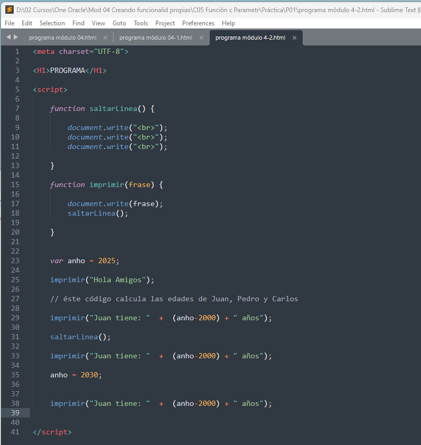This screenshot has width=421, height=445.
Task: Click the PROGRAMA heading text
Action: point(68,70)
